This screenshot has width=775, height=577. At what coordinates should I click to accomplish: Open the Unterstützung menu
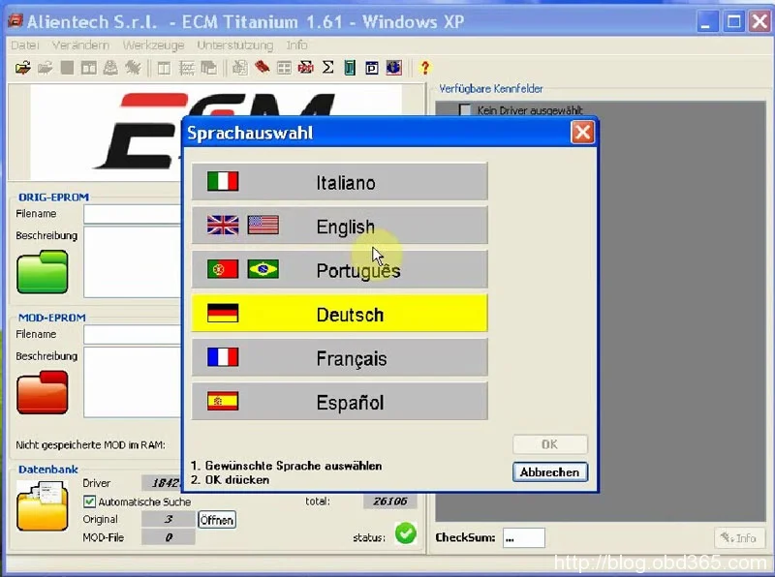click(234, 45)
